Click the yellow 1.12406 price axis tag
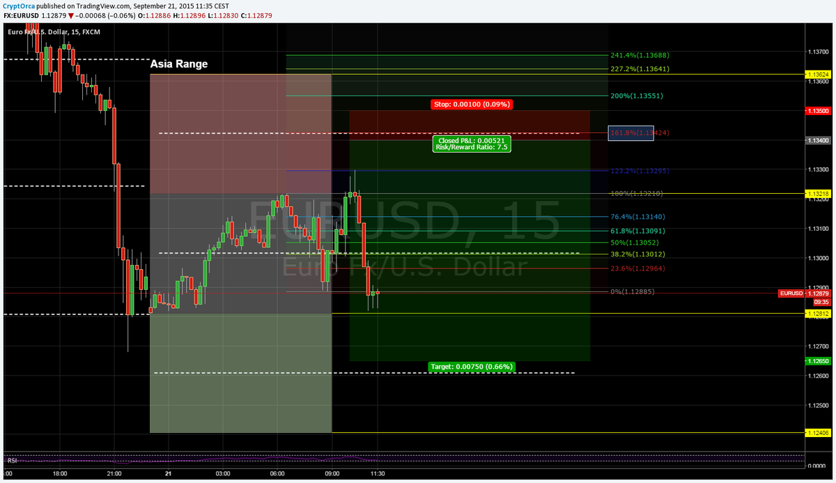This screenshot has height=483, width=836. click(817, 433)
